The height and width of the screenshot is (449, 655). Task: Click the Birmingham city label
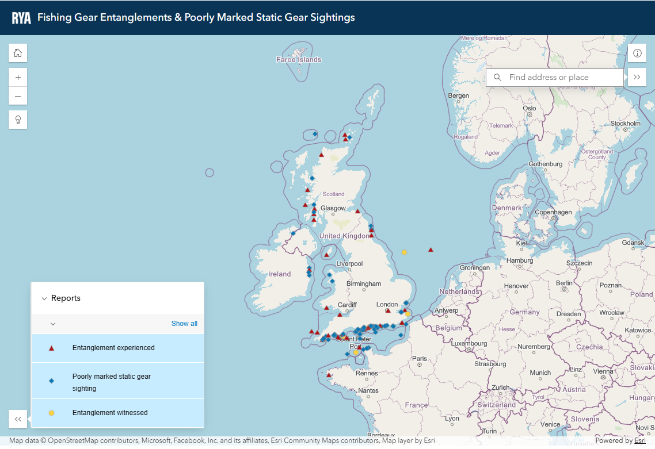click(363, 284)
